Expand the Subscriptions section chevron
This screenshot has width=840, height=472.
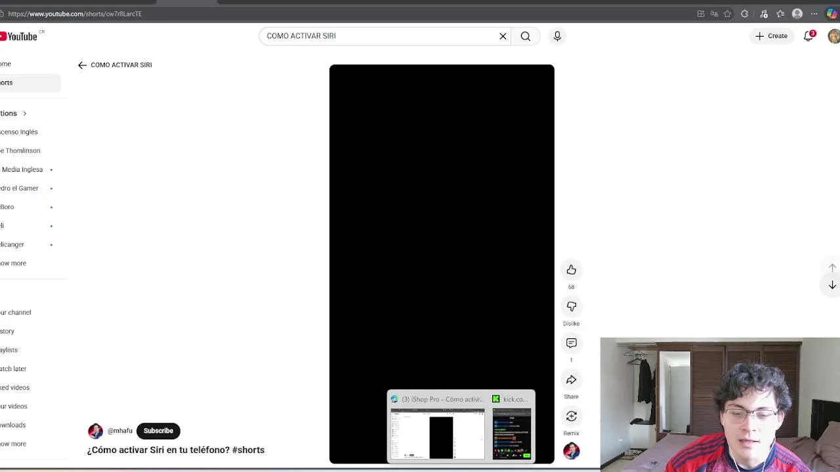pos(24,113)
